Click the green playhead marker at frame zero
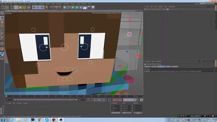The width and height of the screenshot is (217, 122). coord(6,96)
